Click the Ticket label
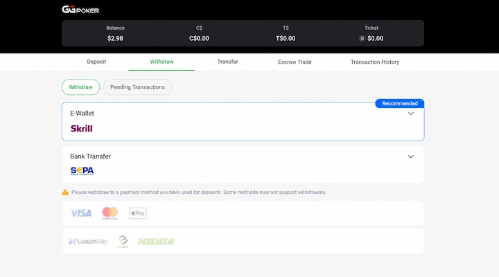Screen dimensions: 499x277 [x=371, y=28]
